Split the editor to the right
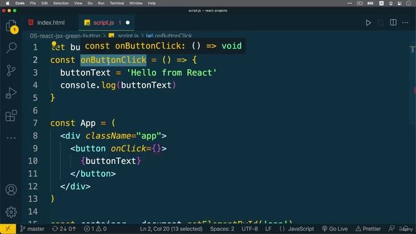Viewport: 416px width, 234px height. [x=393, y=23]
